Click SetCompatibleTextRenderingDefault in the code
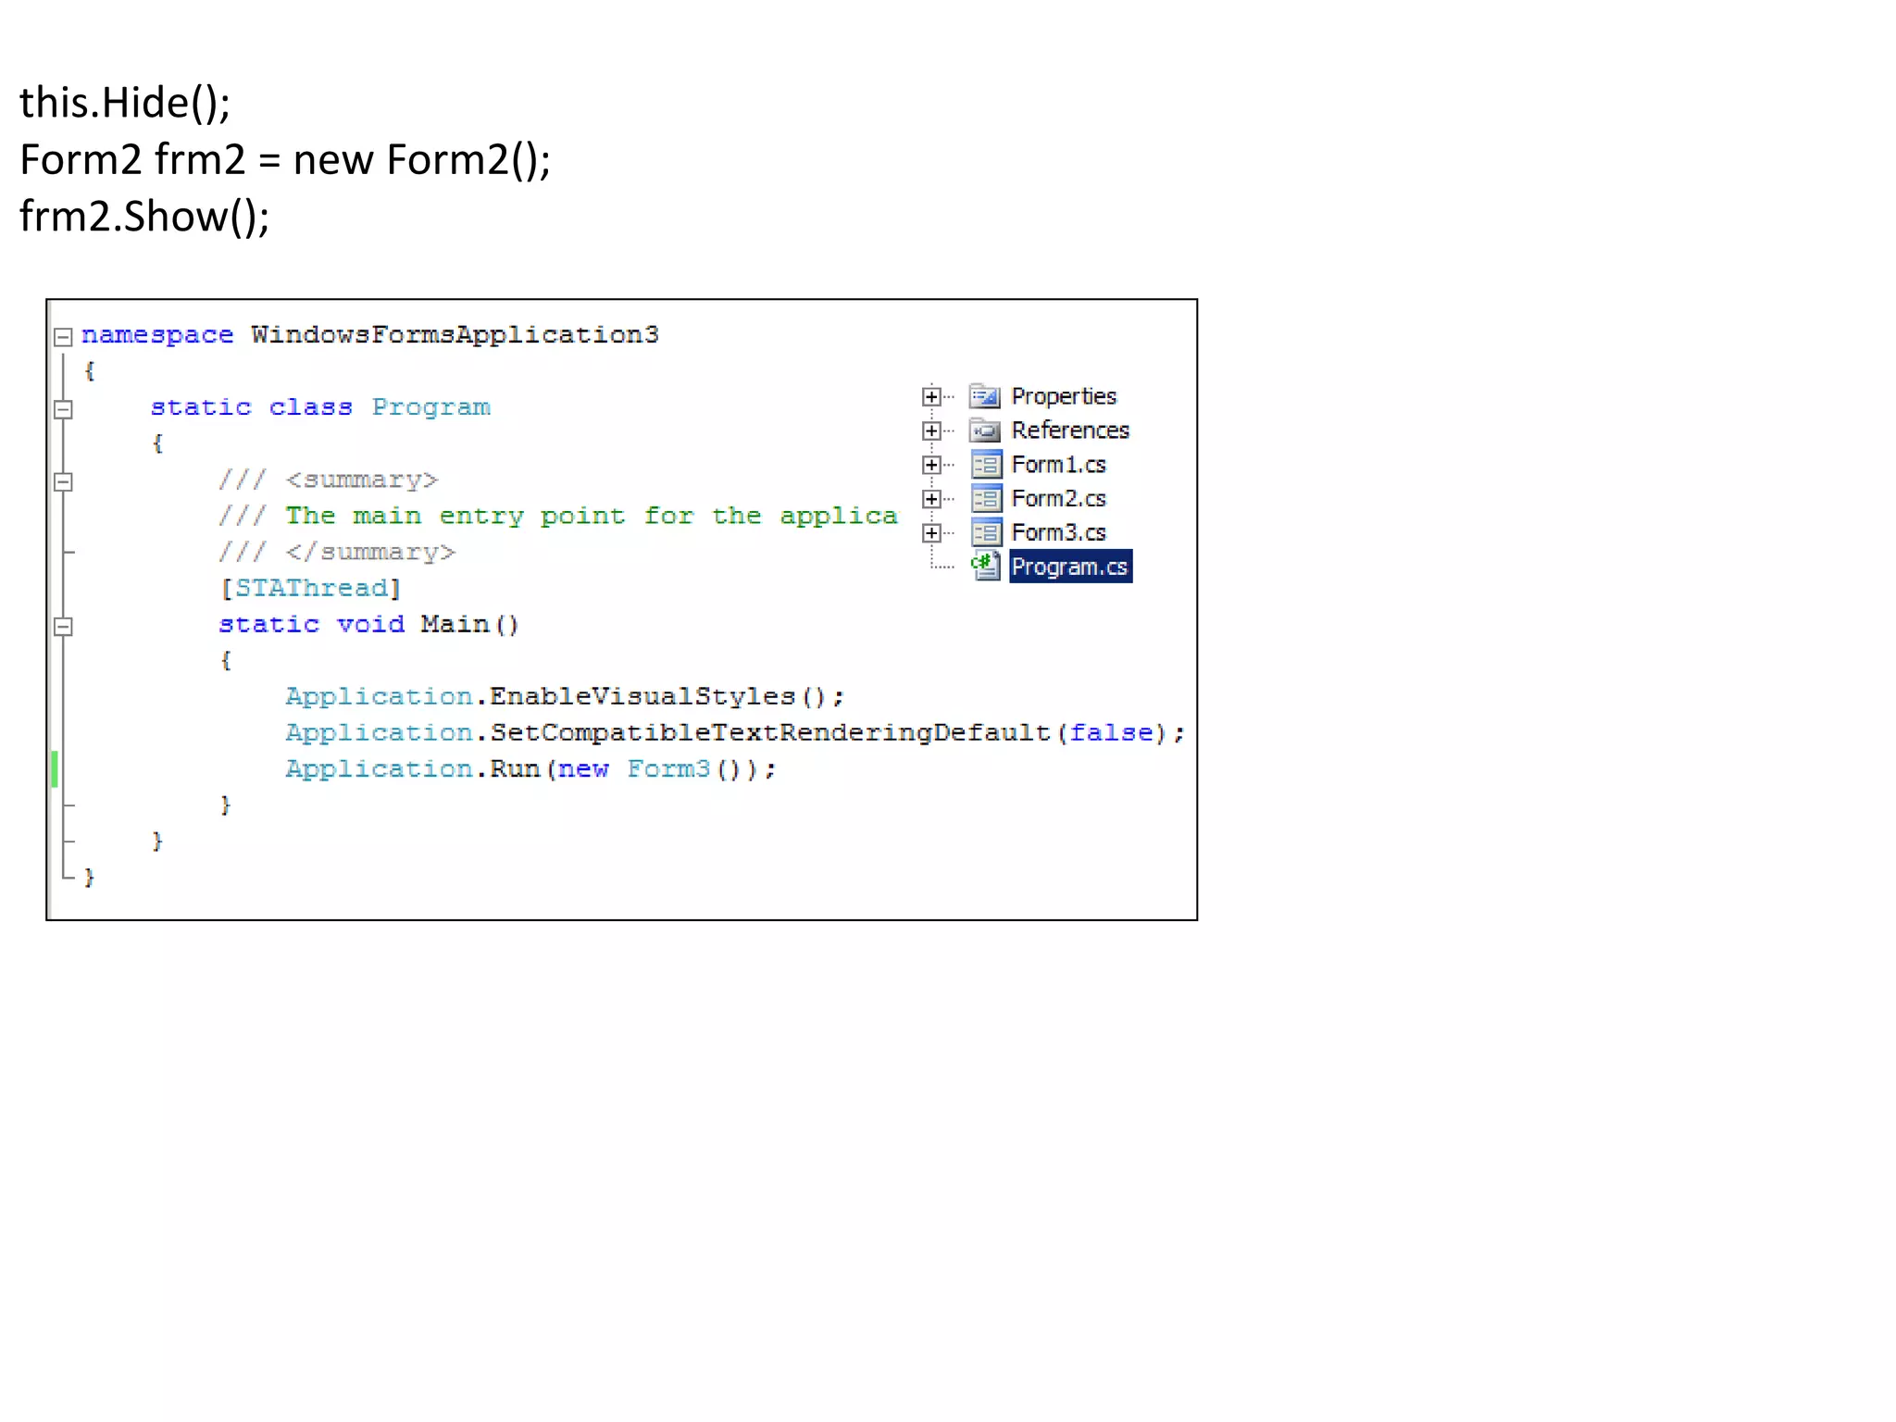1896x1422 pixels. (770, 733)
